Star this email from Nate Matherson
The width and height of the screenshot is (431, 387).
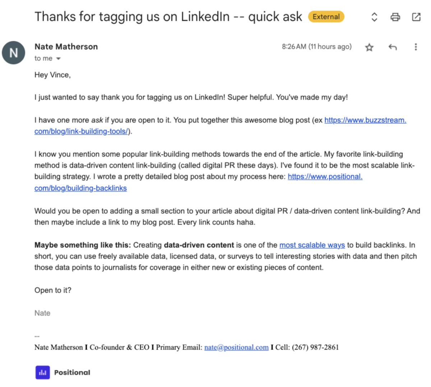[369, 47]
